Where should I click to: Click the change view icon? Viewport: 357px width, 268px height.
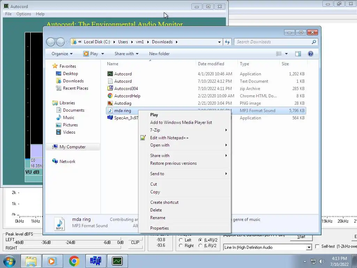[279, 53]
